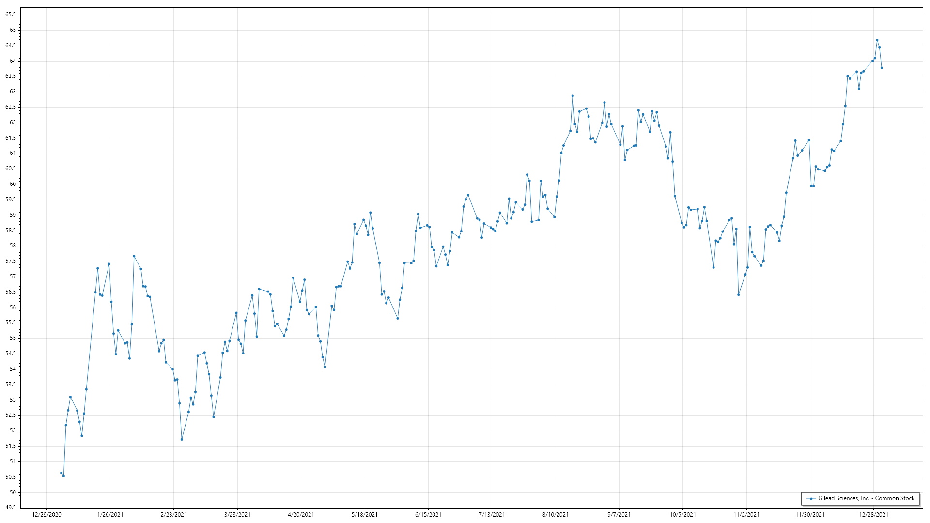Image resolution: width=930 pixels, height=523 pixels.
Task: Select the 6/15/2021 date axis label
Action: 428,515
